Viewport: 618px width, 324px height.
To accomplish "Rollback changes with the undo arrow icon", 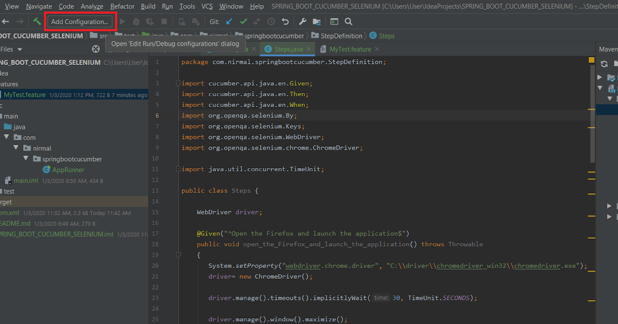I will [x=285, y=22].
